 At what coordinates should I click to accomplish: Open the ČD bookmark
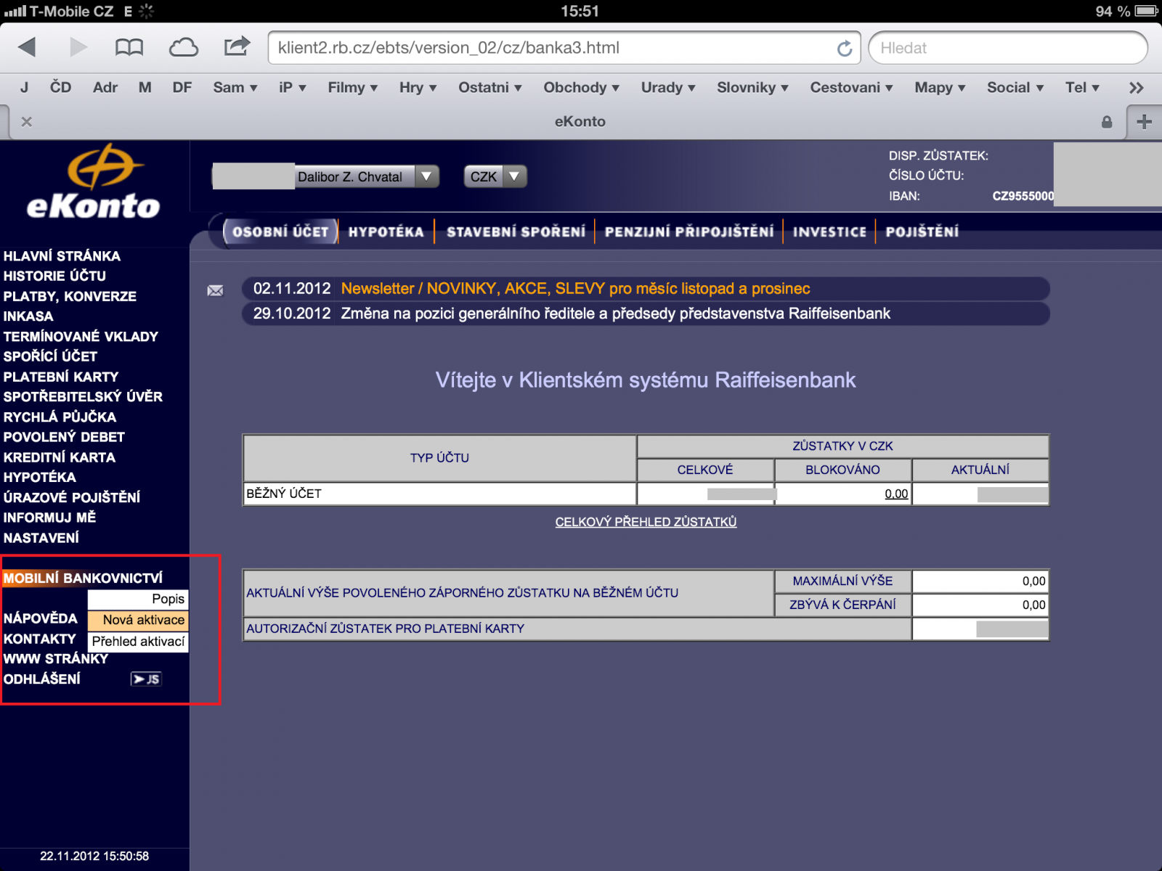tap(60, 88)
